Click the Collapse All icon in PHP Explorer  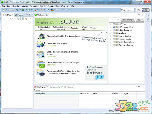23,18
